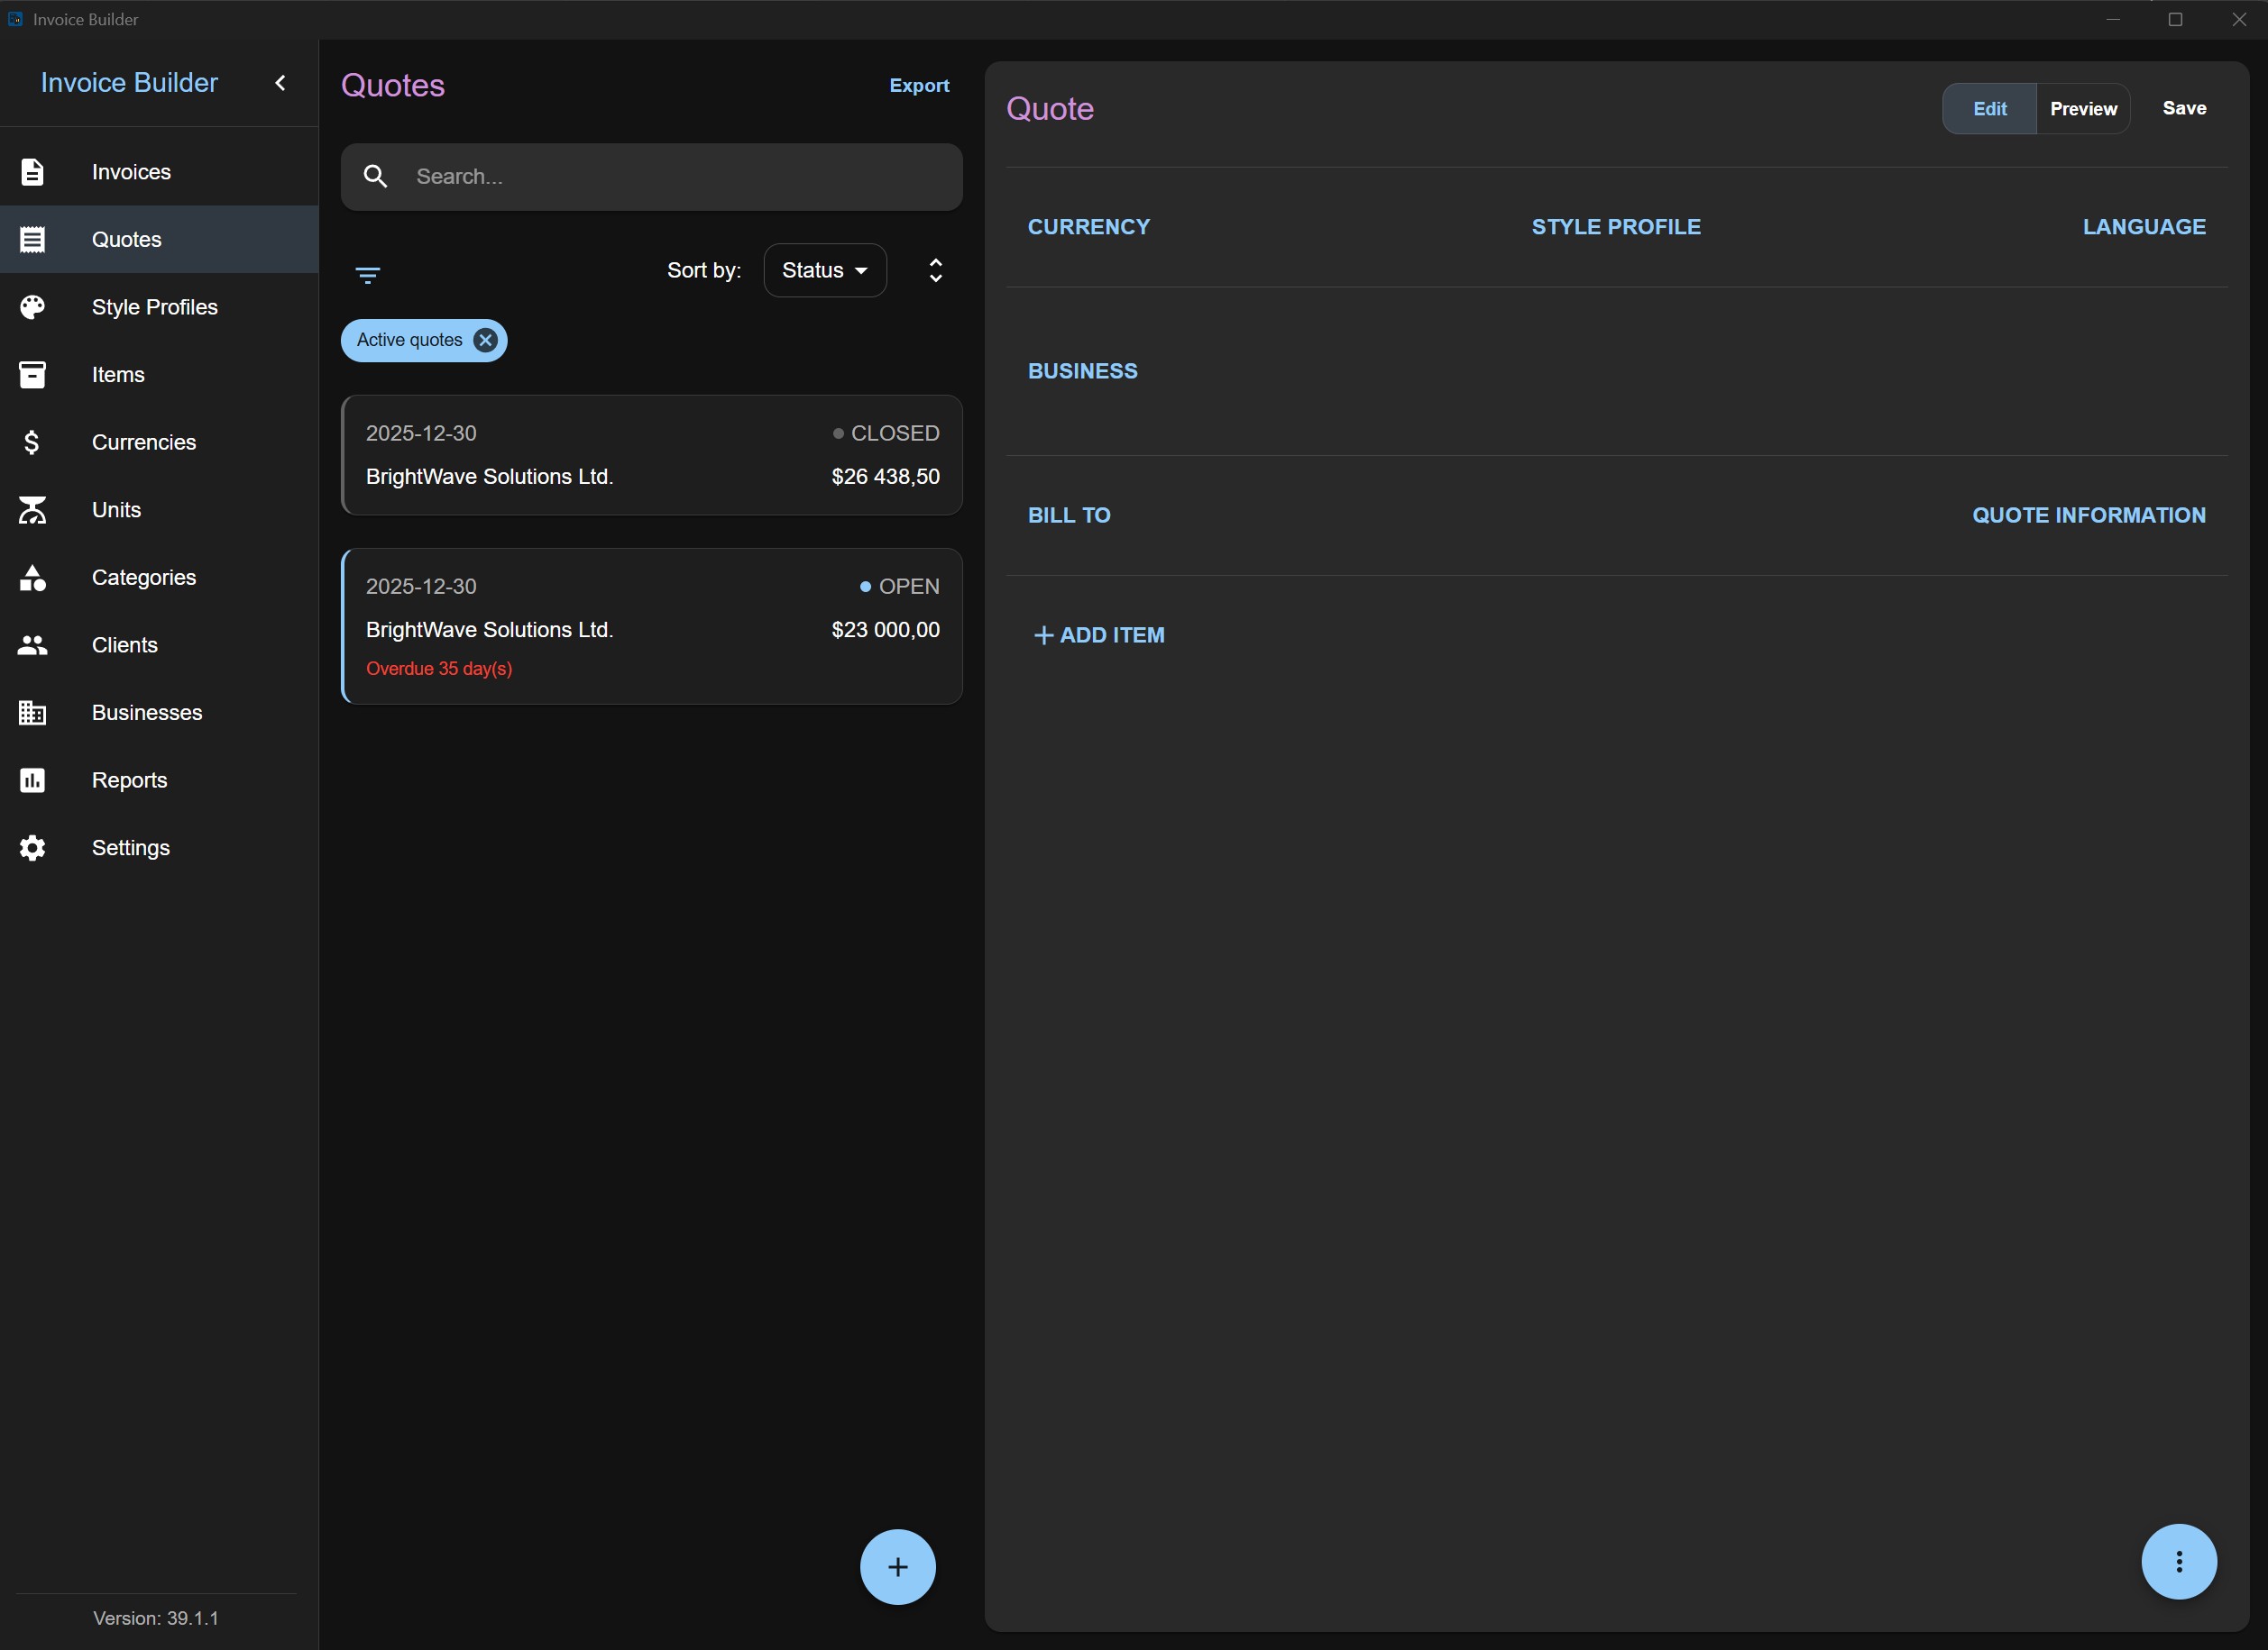This screenshot has height=1650, width=2268.
Task: Click ADD ITEM button
Action: (x=1099, y=635)
